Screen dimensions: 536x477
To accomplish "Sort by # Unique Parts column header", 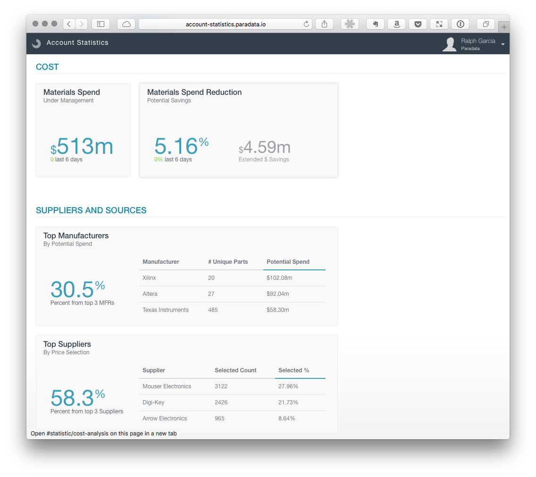I will [228, 262].
